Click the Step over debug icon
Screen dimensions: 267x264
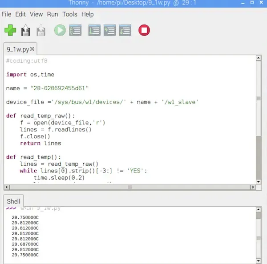pyautogui.click(x=94, y=30)
